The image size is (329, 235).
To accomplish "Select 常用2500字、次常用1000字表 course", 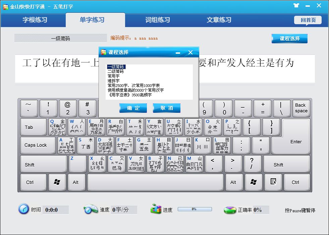I will (134, 86).
